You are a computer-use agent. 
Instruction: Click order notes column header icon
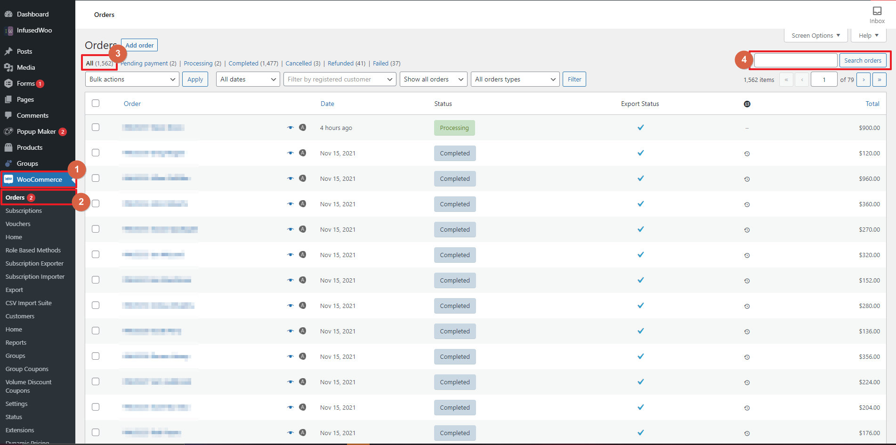[x=747, y=104]
